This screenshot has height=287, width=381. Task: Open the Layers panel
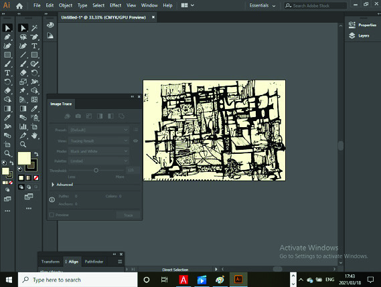[359, 35]
